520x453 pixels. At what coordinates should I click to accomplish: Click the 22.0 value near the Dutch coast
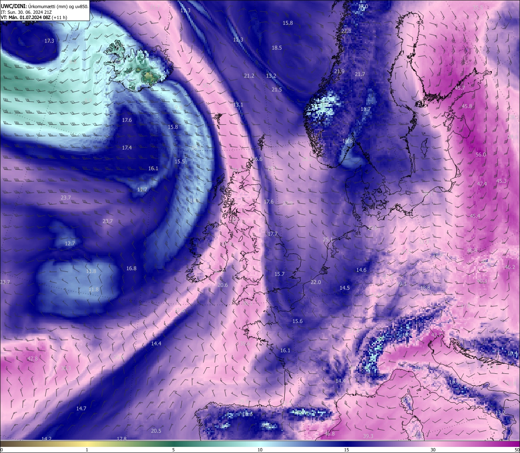[x=316, y=282]
